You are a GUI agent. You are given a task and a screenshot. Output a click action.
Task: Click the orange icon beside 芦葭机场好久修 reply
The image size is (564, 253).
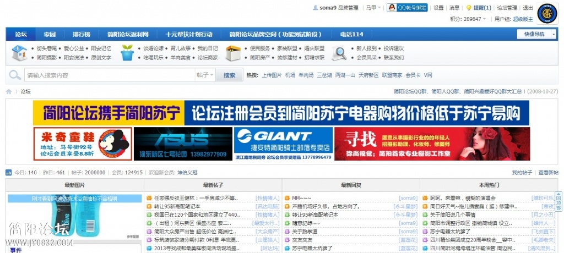tap(287, 206)
